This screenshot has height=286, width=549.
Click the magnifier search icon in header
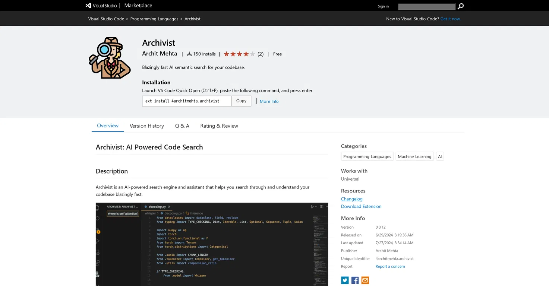tap(461, 6)
